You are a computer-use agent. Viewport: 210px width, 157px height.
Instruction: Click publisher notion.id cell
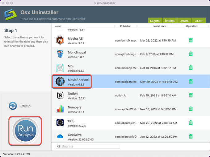click(120, 95)
